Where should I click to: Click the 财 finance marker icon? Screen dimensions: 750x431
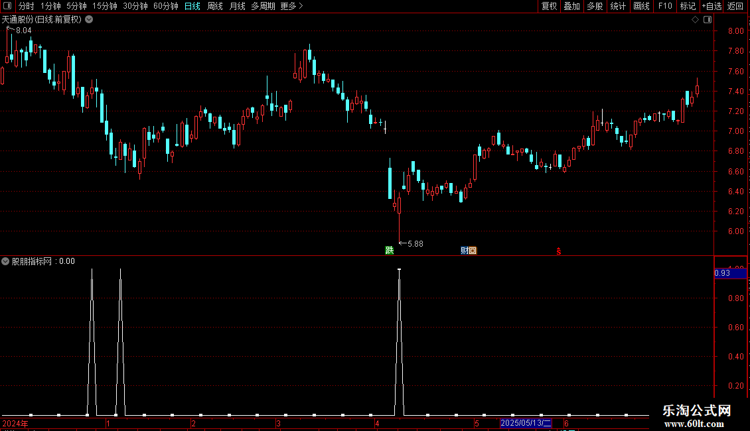pos(464,251)
